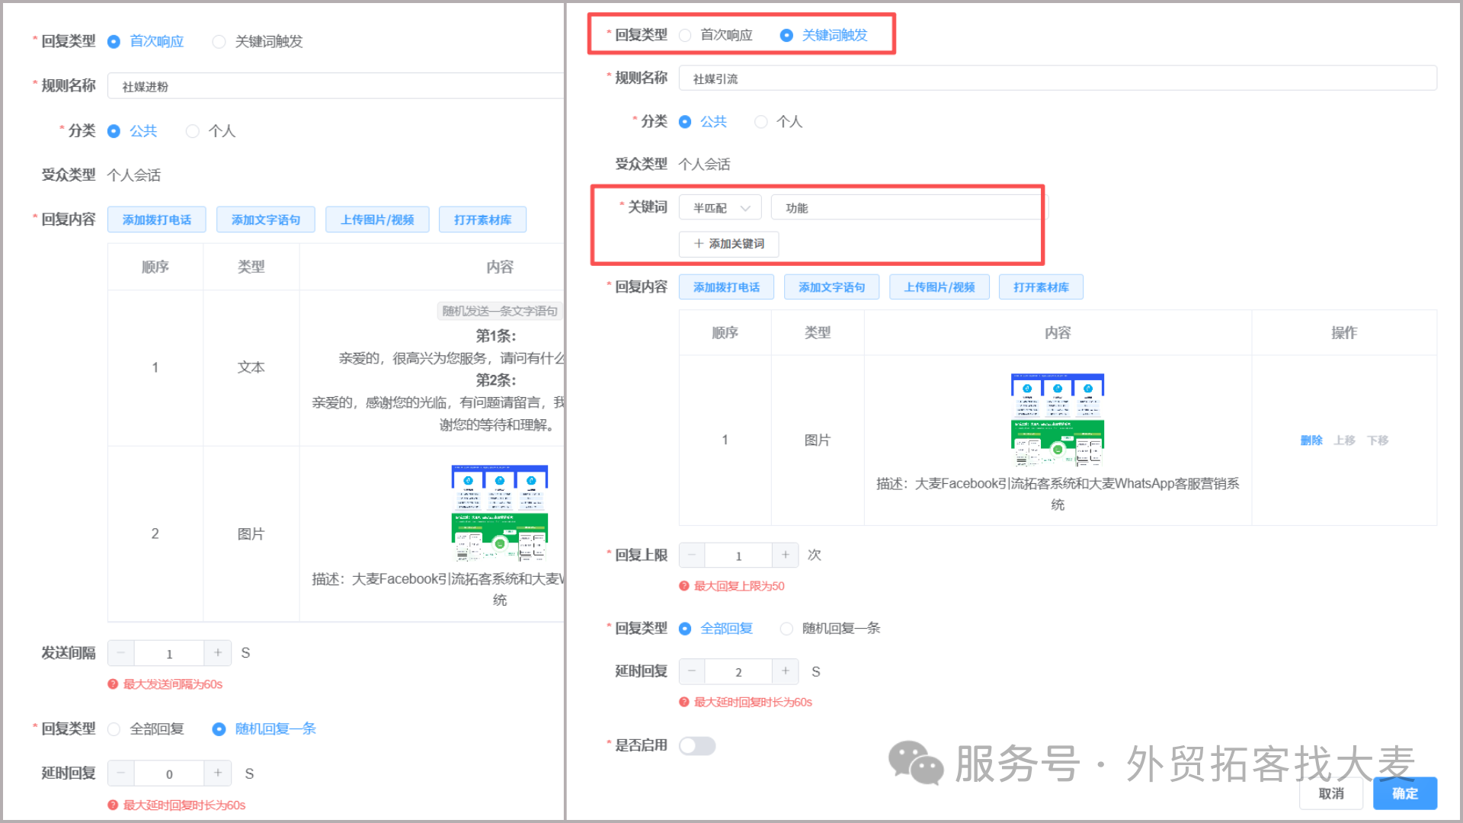Choose 公共 category in left panel
The image size is (1463, 823).
(114, 131)
